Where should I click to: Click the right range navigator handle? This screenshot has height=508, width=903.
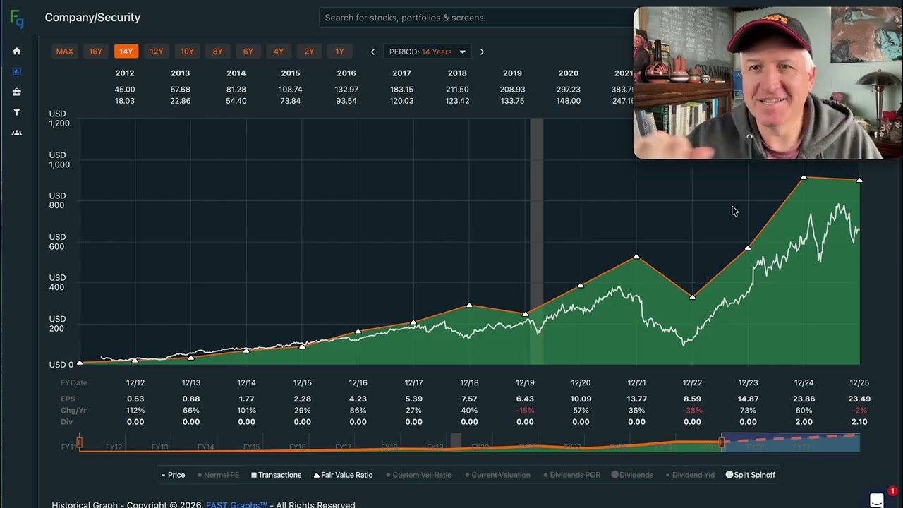721,442
